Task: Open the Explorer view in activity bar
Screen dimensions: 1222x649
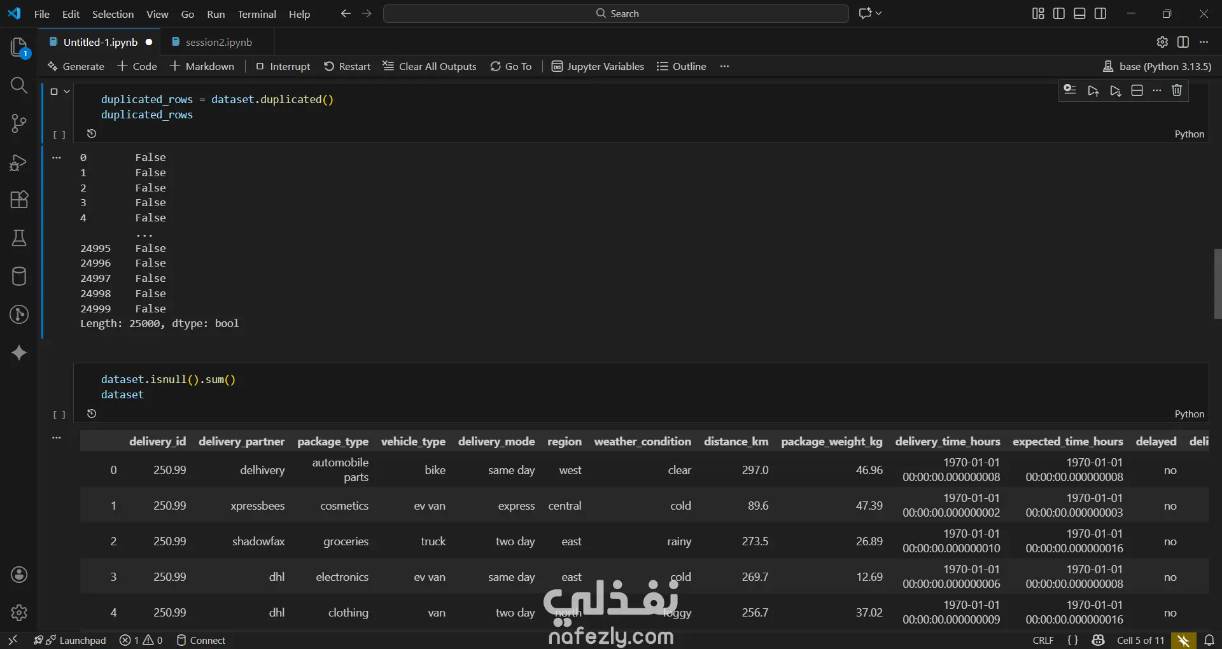Action: (19, 47)
